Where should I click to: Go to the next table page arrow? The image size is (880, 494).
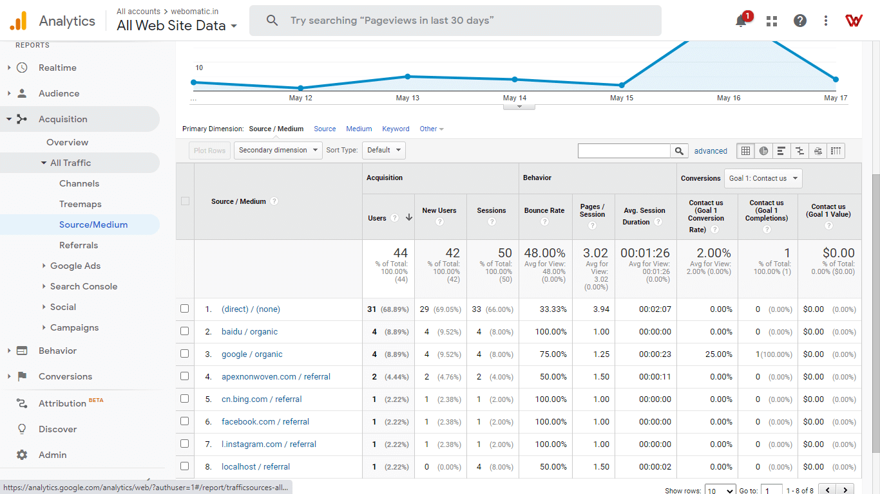[846, 490]
